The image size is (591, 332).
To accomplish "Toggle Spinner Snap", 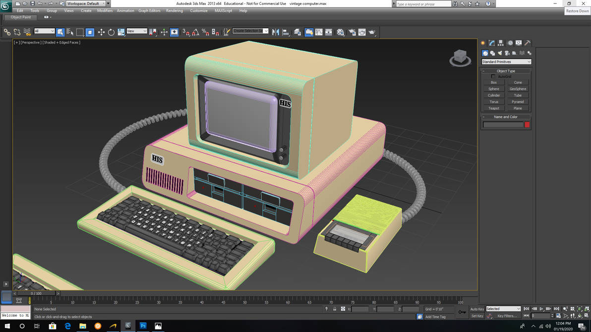I will (215, 32).
